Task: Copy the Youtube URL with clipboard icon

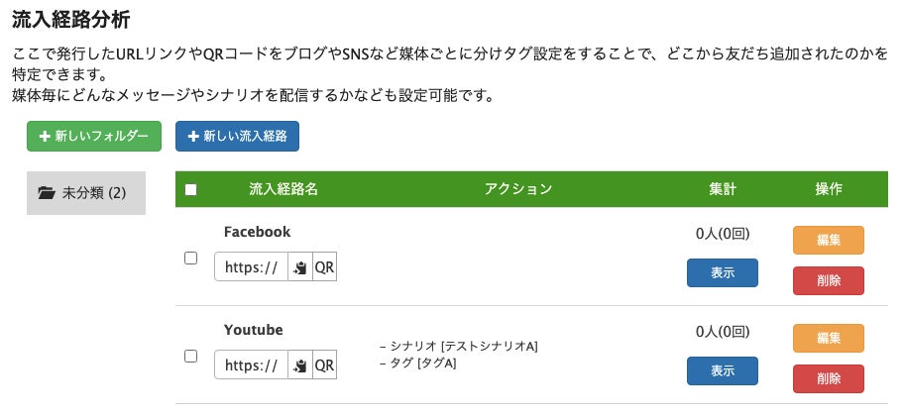Action: [x=300, y=365]
